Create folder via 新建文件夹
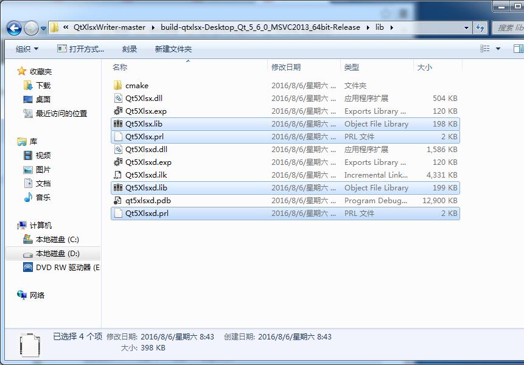This screenshot has height=365, width=524. click(x=173, y=49)
